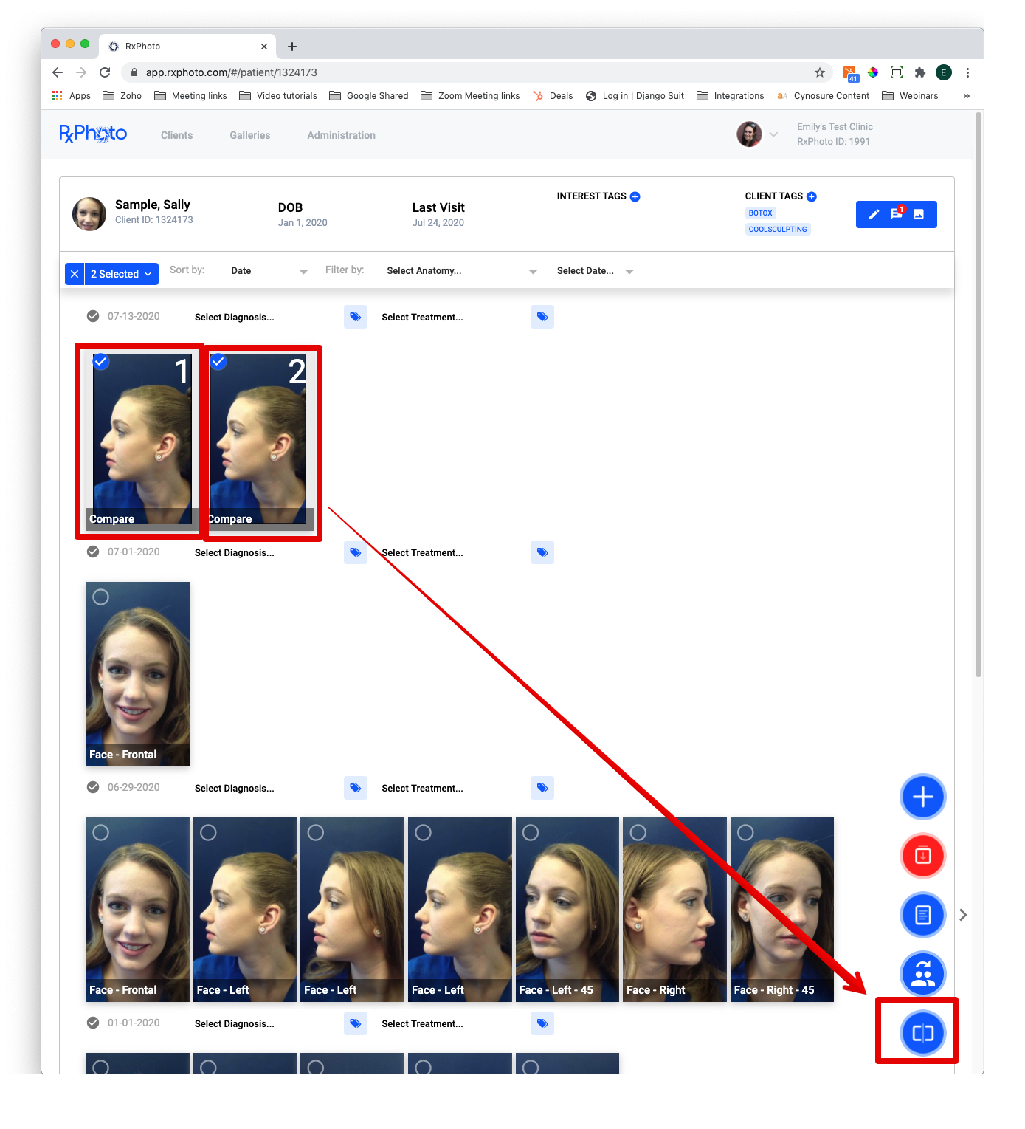Image resolution: width=1025 pixels, height=1129 pixels.
Task: Add a client tag with plus icon
Action: coord(812,196)
